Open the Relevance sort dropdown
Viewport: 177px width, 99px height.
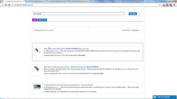(137, 30)
